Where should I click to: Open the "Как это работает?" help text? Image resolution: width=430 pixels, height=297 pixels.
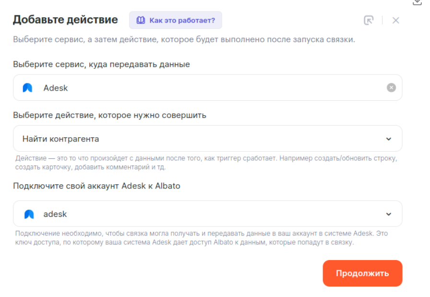coord(182,20)
